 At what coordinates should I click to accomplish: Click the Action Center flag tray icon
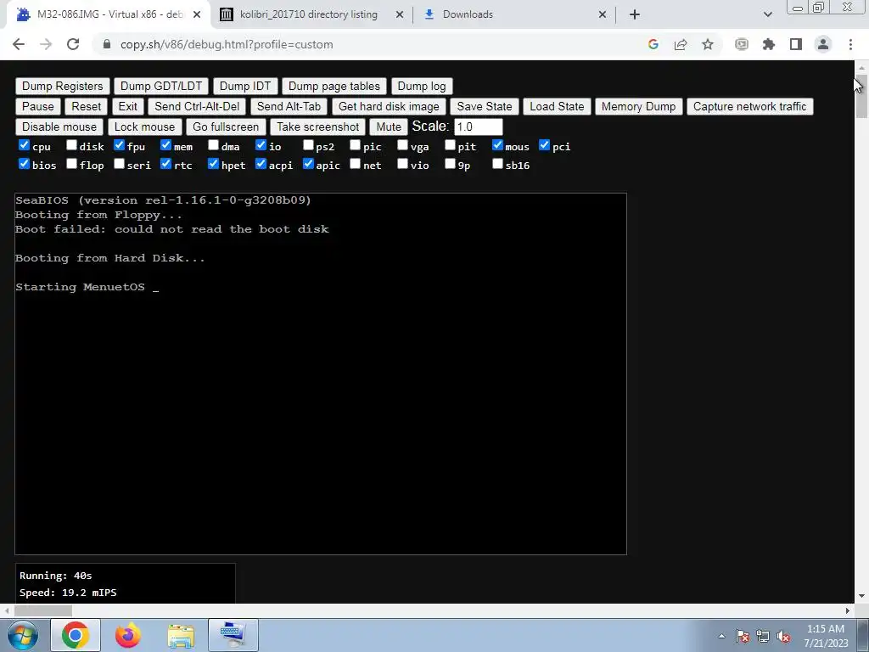click(x=743, y=637)
